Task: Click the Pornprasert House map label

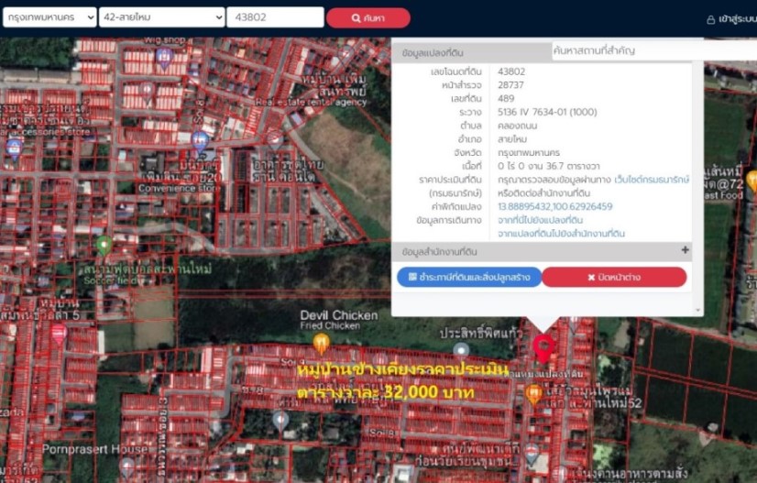Action: tap(94, 449)
